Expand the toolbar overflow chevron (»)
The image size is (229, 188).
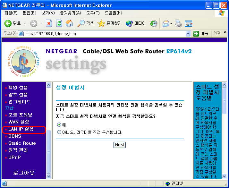[x=225, y=32]
